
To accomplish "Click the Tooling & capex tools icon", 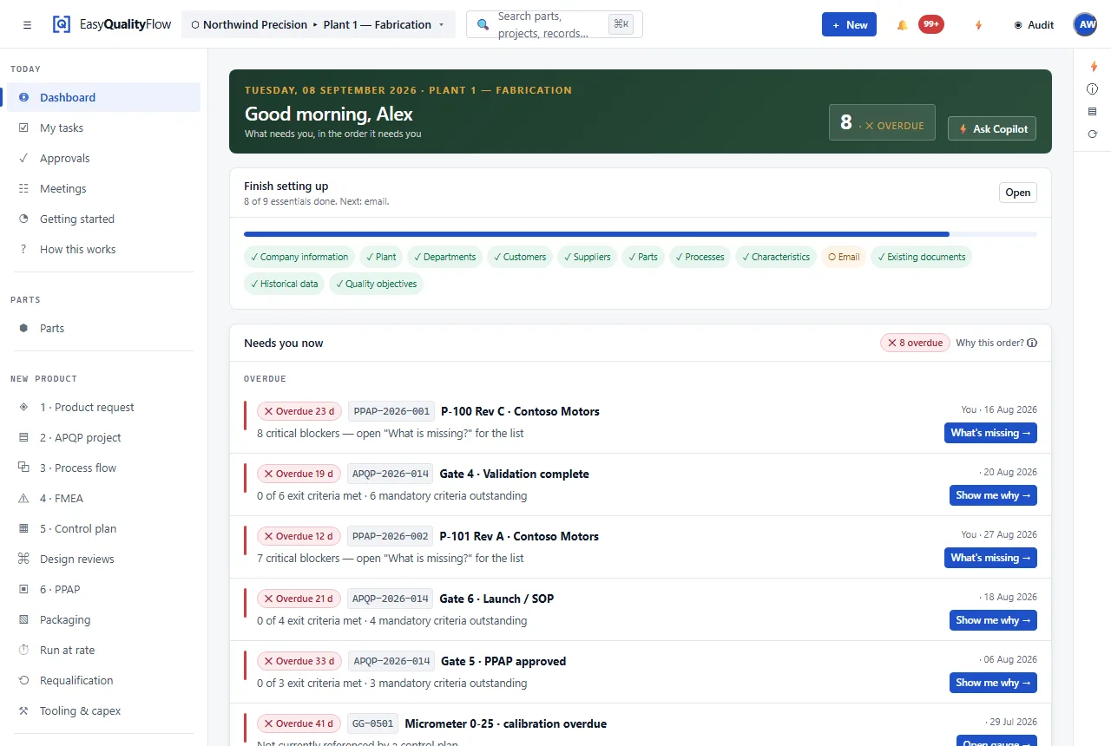I will 23,711.
